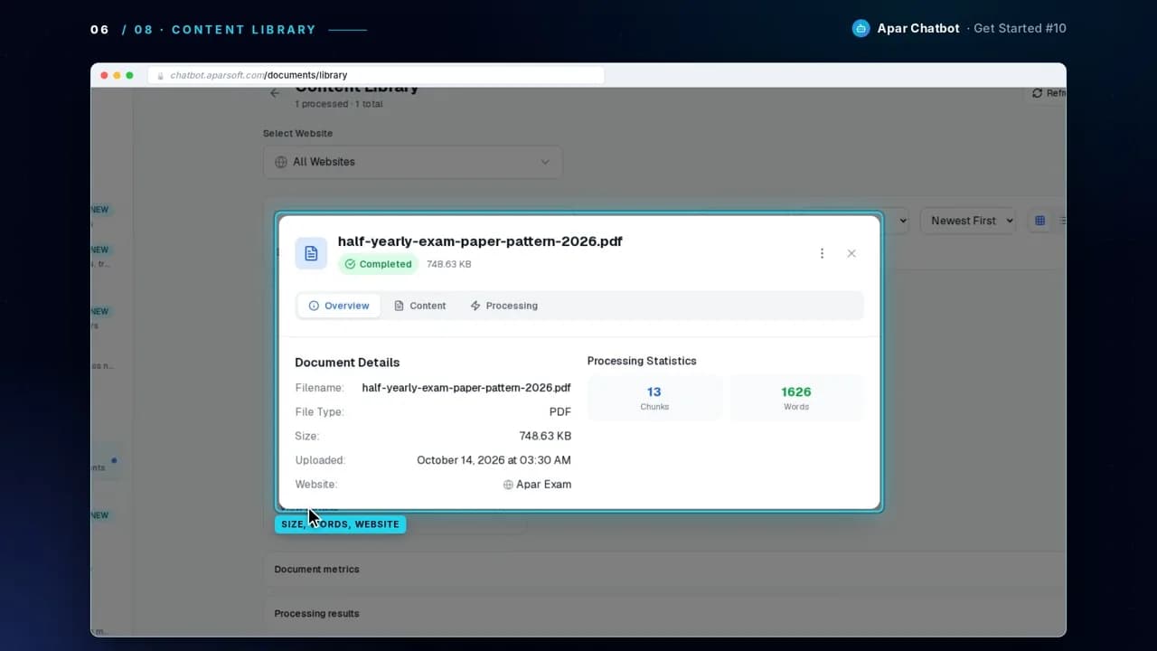Screen dimensions: 1157x651
Task: Click the browser address bar URL
Action: point(259,75)
